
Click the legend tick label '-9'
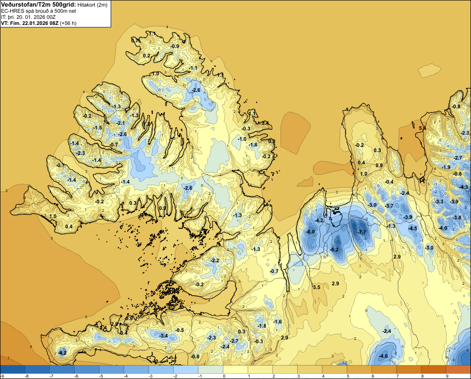[2, 376]
